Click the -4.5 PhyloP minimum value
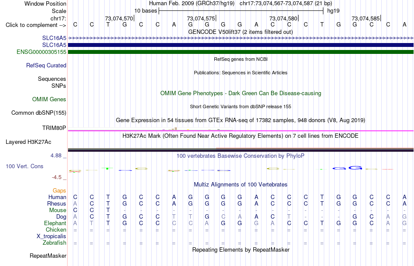Screen dimensions: 414x266 coord(57,177)
